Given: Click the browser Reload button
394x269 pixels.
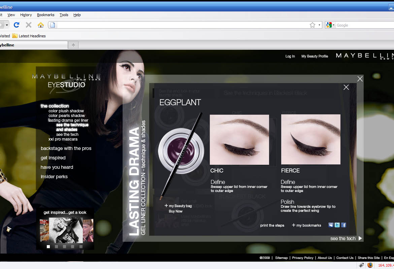Looking at the screenshot, I should point(17,25).
